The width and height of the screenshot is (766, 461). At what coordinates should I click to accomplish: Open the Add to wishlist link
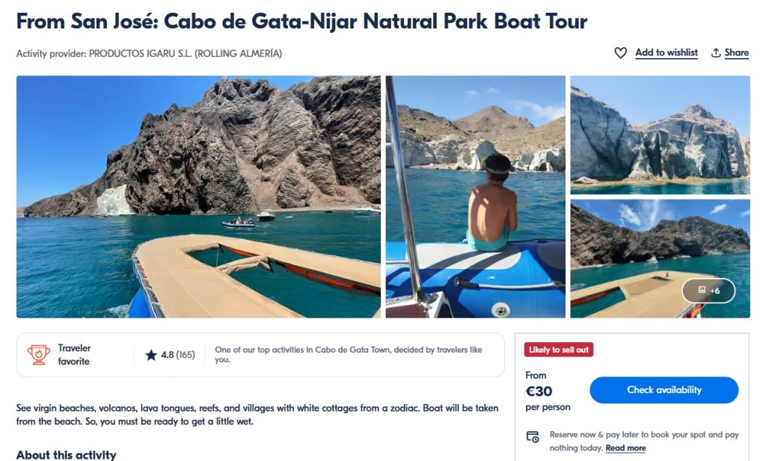[666, 53]
